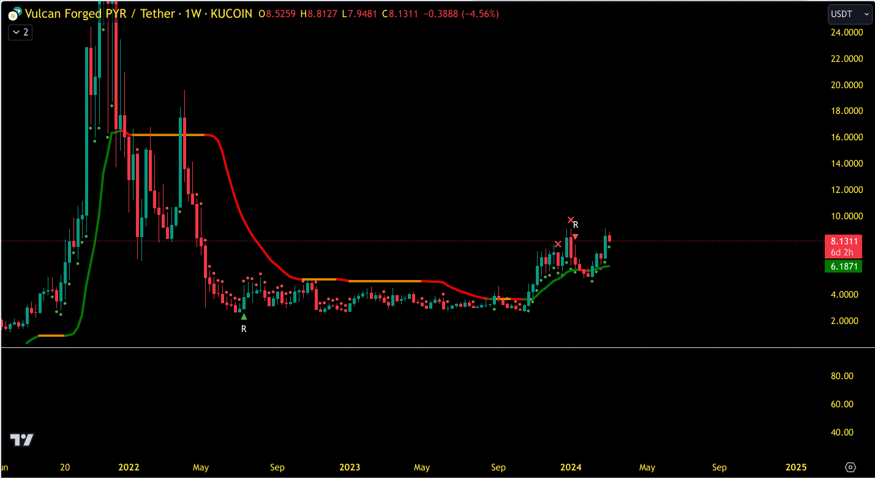Click the 2025 label on the time axis
Viewport: 875px width, 479px height.
point(795,467)
